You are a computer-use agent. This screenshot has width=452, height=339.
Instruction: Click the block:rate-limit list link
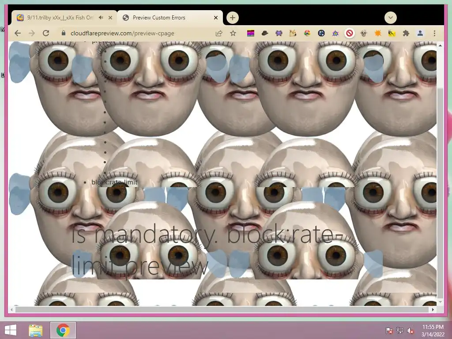click(114, 182)
